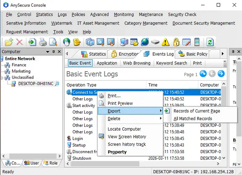Switch to the Statistics tab
The image size is (242, 175).
[x=93, y=54]
